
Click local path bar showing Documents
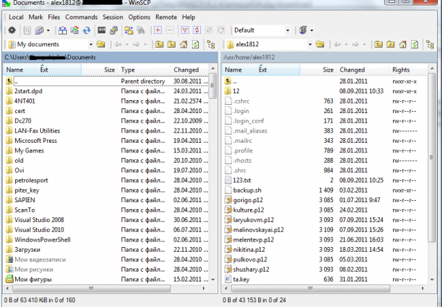tap(110, 57)
